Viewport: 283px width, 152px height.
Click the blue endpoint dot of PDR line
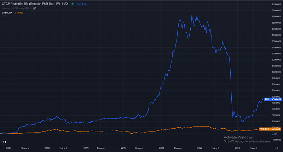point(262,99)
